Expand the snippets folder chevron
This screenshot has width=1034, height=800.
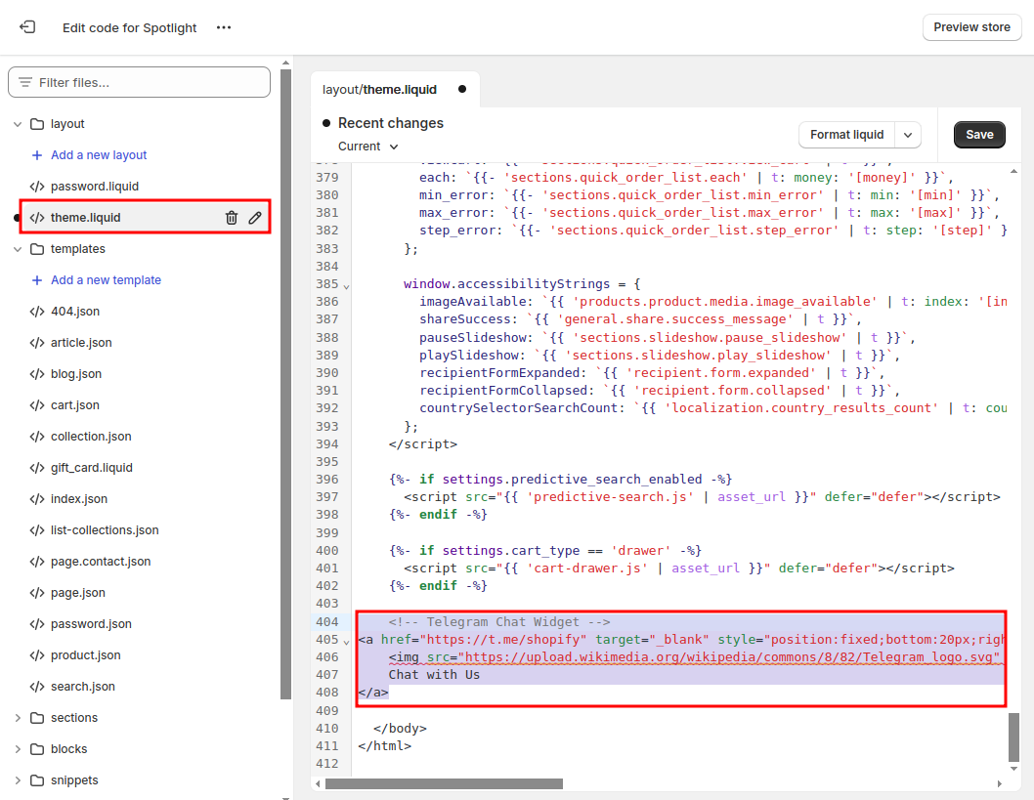coord(18,780)
